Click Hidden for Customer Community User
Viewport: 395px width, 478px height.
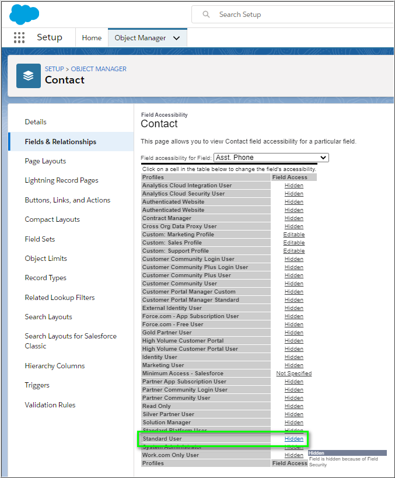(x=294, y=284)
